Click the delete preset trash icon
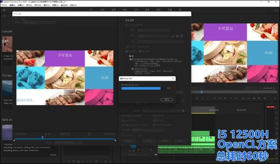280x164 pixels. (x=182, y=36)
